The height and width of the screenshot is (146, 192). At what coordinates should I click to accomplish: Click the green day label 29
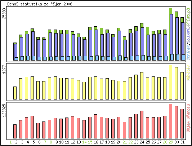[171, 142]
